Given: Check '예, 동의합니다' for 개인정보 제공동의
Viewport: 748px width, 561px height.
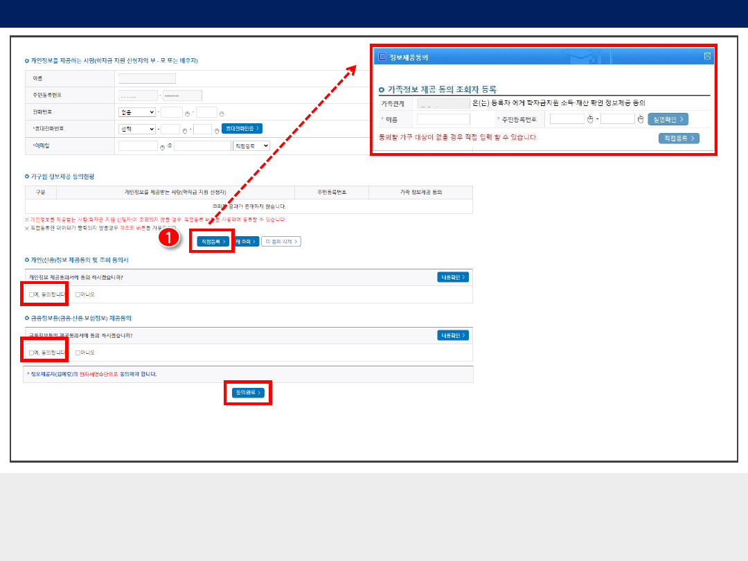Looking at the screenshot, I should [32, 294].
